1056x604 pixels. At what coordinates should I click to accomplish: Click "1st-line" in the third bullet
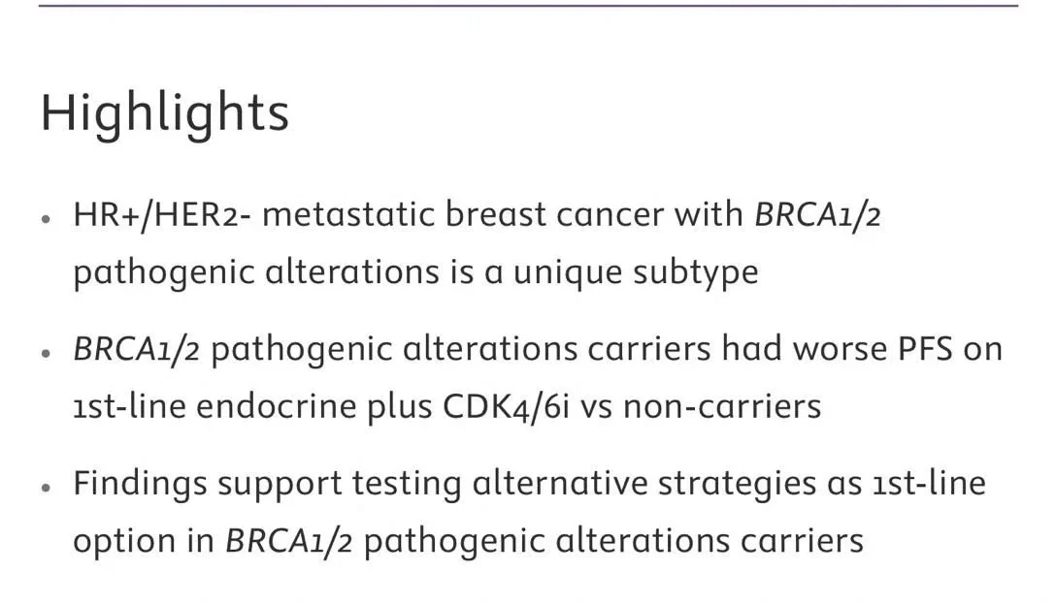930,482
